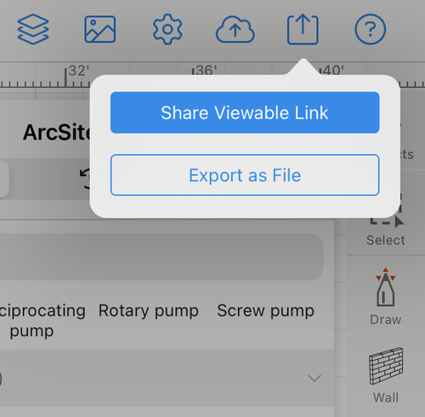Click the Export as File button
This screenshot has width=425, height=417.
point(245,175)
